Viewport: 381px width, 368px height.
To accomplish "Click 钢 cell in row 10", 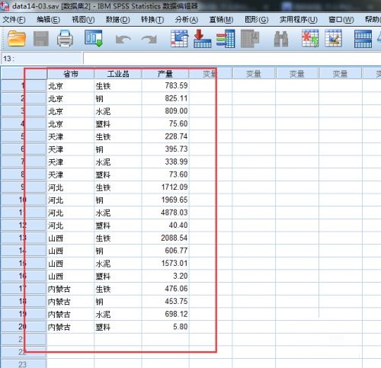I will click(118, 200).
